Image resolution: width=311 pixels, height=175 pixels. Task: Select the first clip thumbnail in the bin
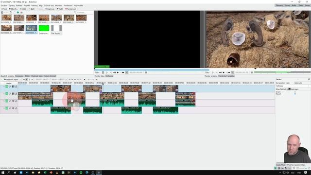[x=6, y=17]
